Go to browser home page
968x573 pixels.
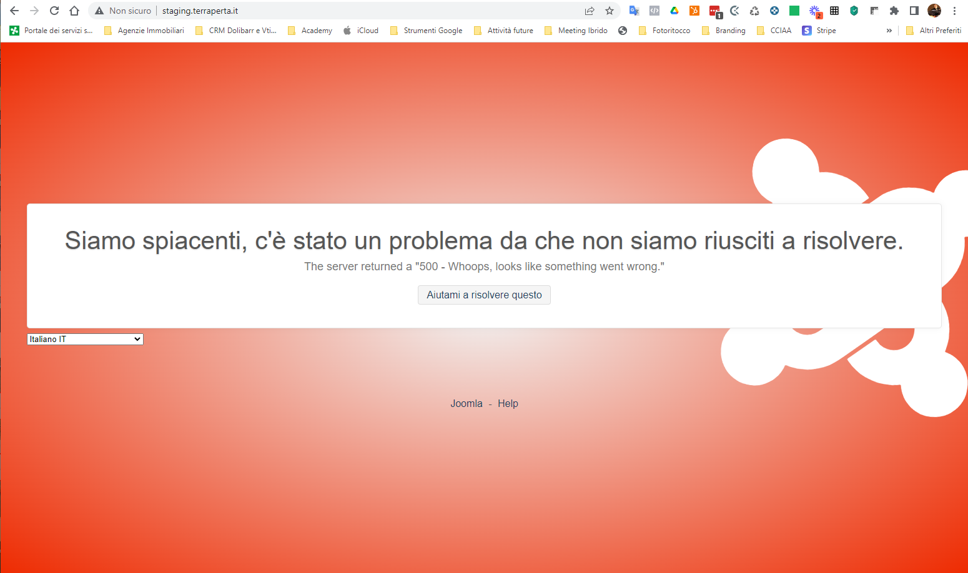[x=74, y=11]
